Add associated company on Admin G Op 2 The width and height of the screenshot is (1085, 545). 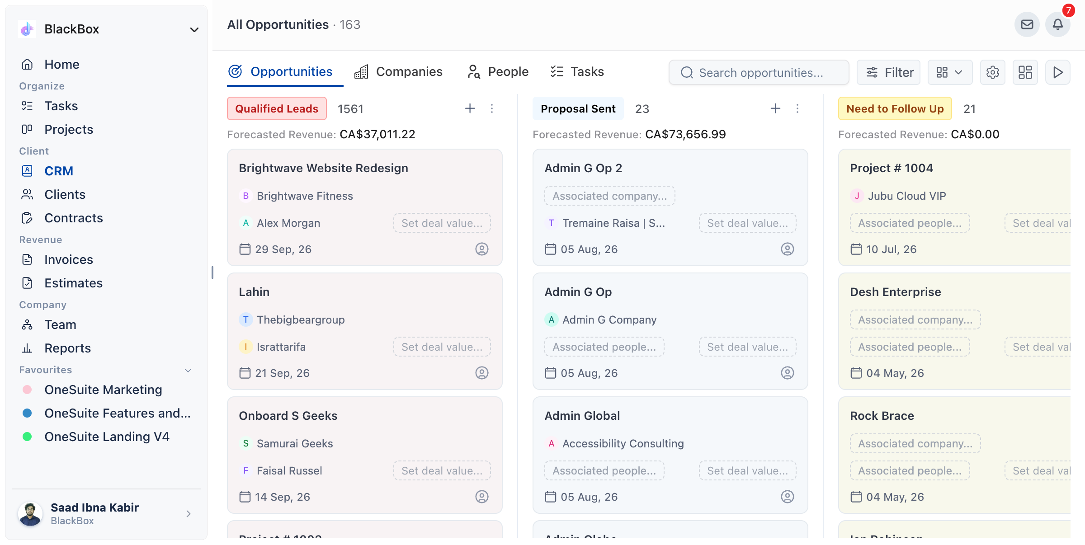click(x=609, y=196)
